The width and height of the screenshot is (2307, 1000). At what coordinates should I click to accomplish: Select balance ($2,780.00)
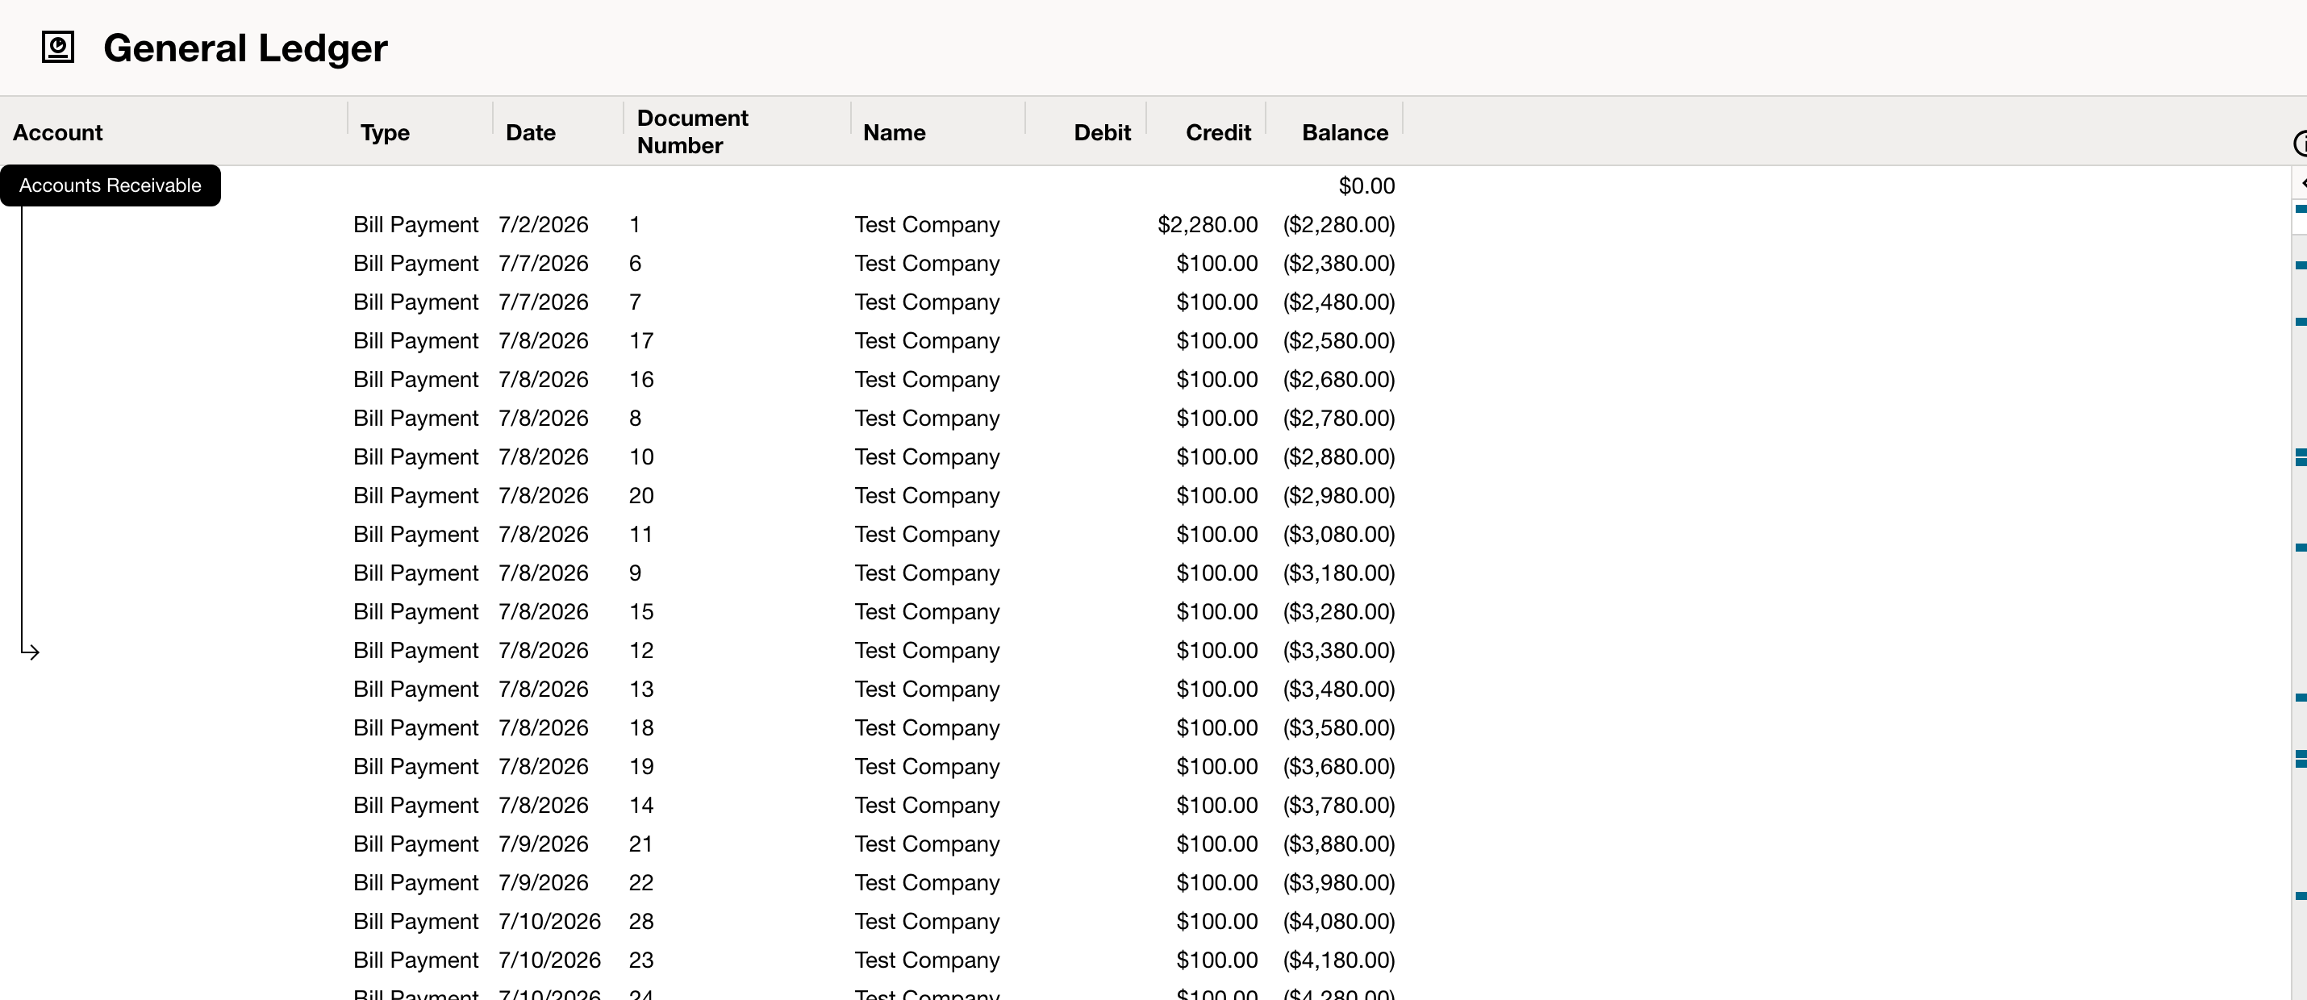(1339, 418)
